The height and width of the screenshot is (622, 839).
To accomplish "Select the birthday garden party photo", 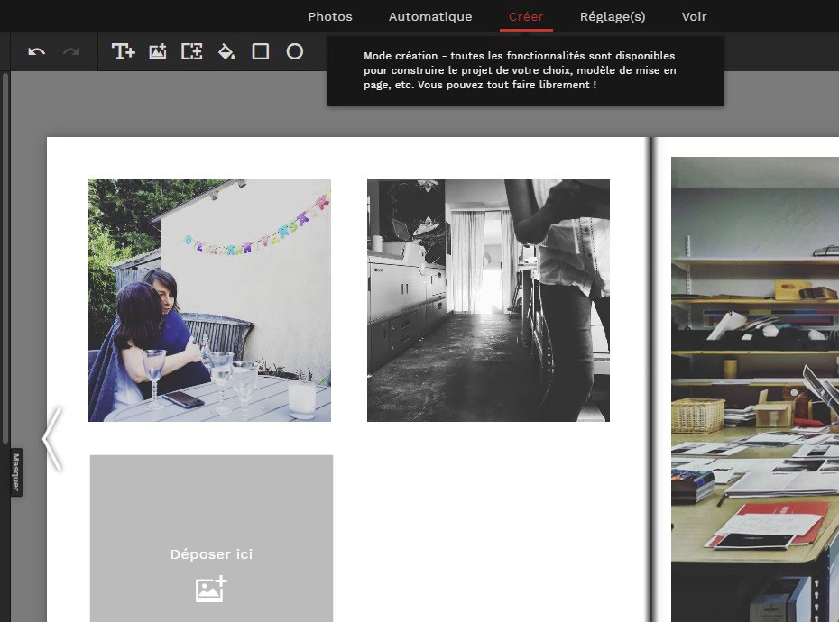I will coord(209,300).
